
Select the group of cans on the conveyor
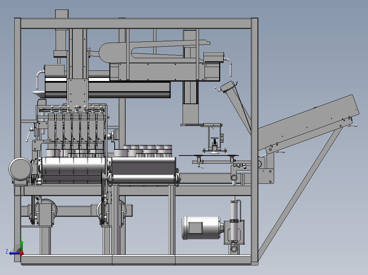click(143, 151)
